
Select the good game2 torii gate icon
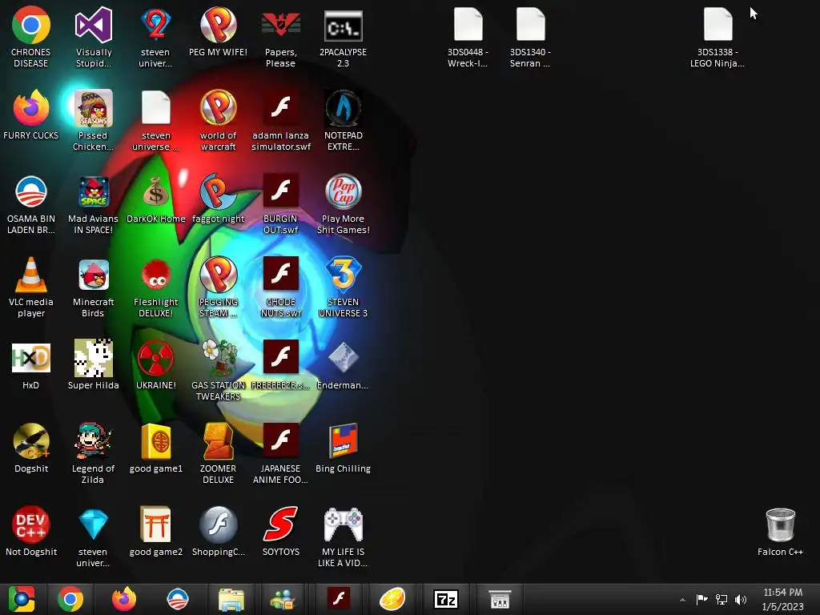pos(156,532)
